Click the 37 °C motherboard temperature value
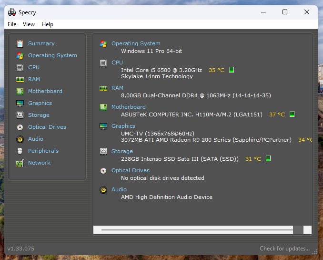The height and width of the screenshot is (260, 323). coord(277,114)
